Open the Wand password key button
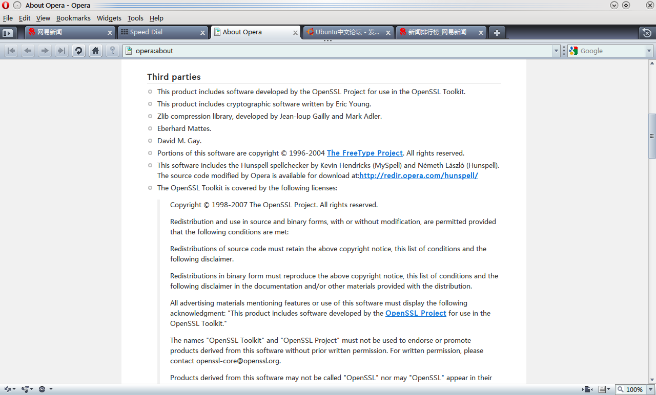This screenshot has width=656, height=395. [112, 51]
